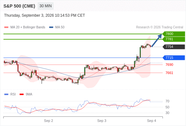
Task: Click the pink MA 20 Bollinger swatch
Action: pos(6,27)
